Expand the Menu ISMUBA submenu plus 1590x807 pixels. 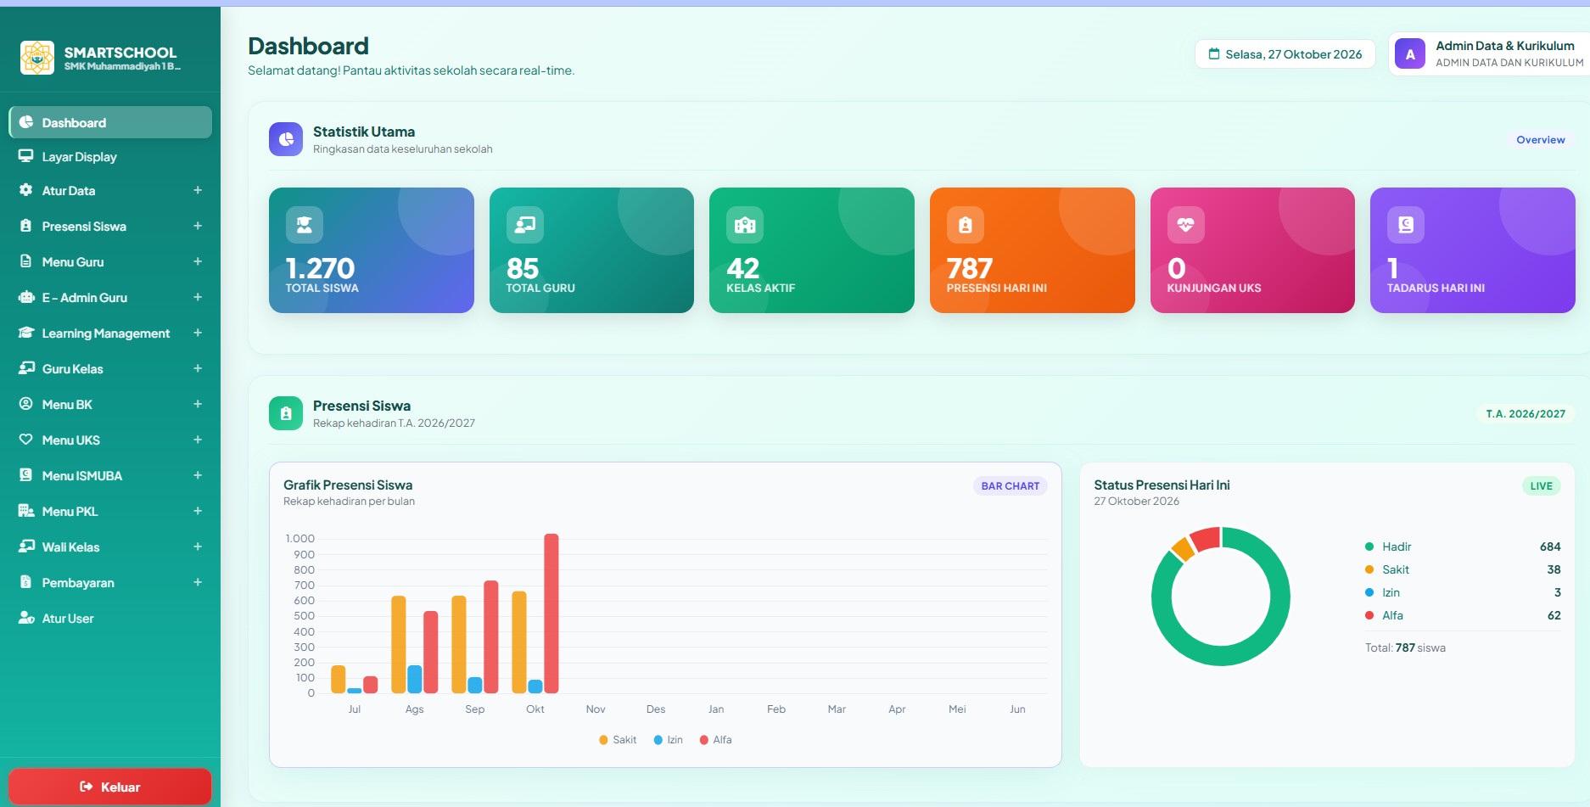click(x=198, y=475)
